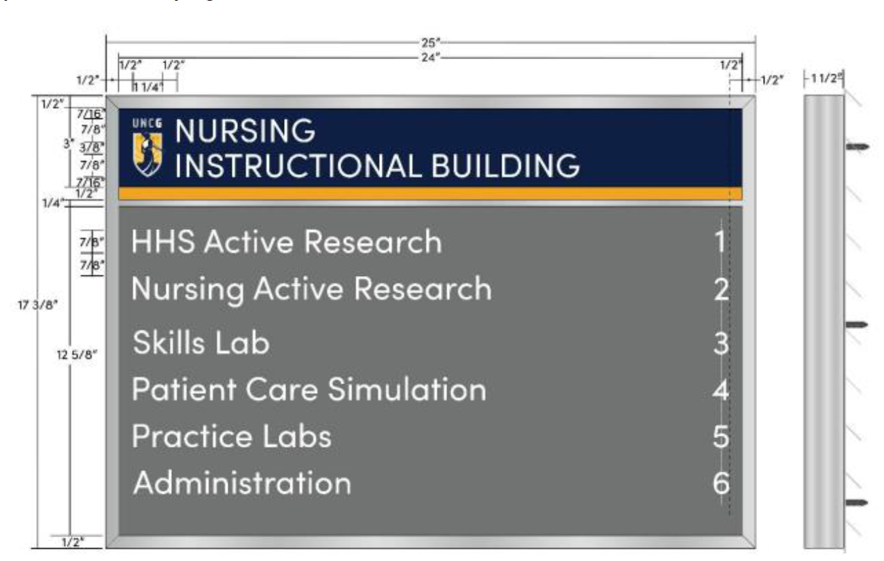
Task: Click the Administration directory entry
Action: click(x=243, y=483)
